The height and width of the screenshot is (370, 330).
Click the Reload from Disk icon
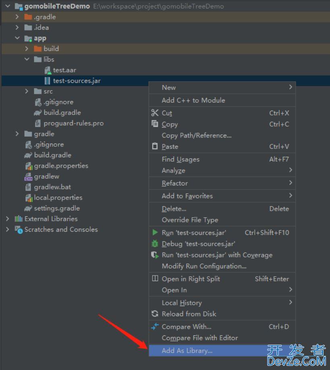[x=155, y=314]
